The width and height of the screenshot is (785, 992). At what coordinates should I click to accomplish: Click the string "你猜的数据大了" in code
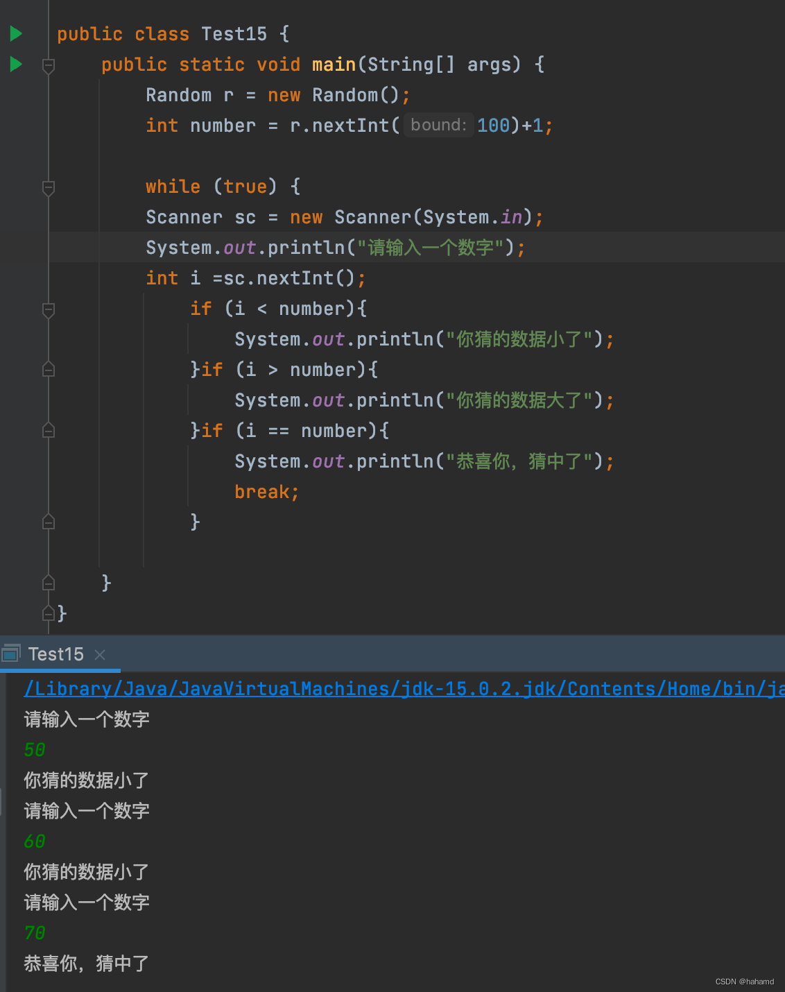click(x=519, y=400)
